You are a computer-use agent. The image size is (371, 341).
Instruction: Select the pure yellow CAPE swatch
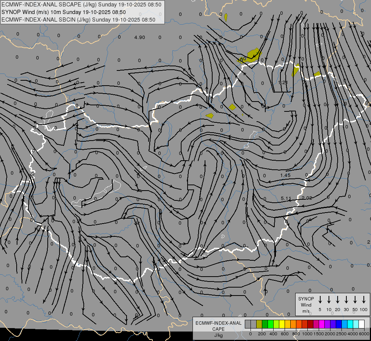(282, 324)
